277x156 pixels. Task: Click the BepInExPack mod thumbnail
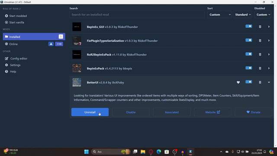coord(77,68)
